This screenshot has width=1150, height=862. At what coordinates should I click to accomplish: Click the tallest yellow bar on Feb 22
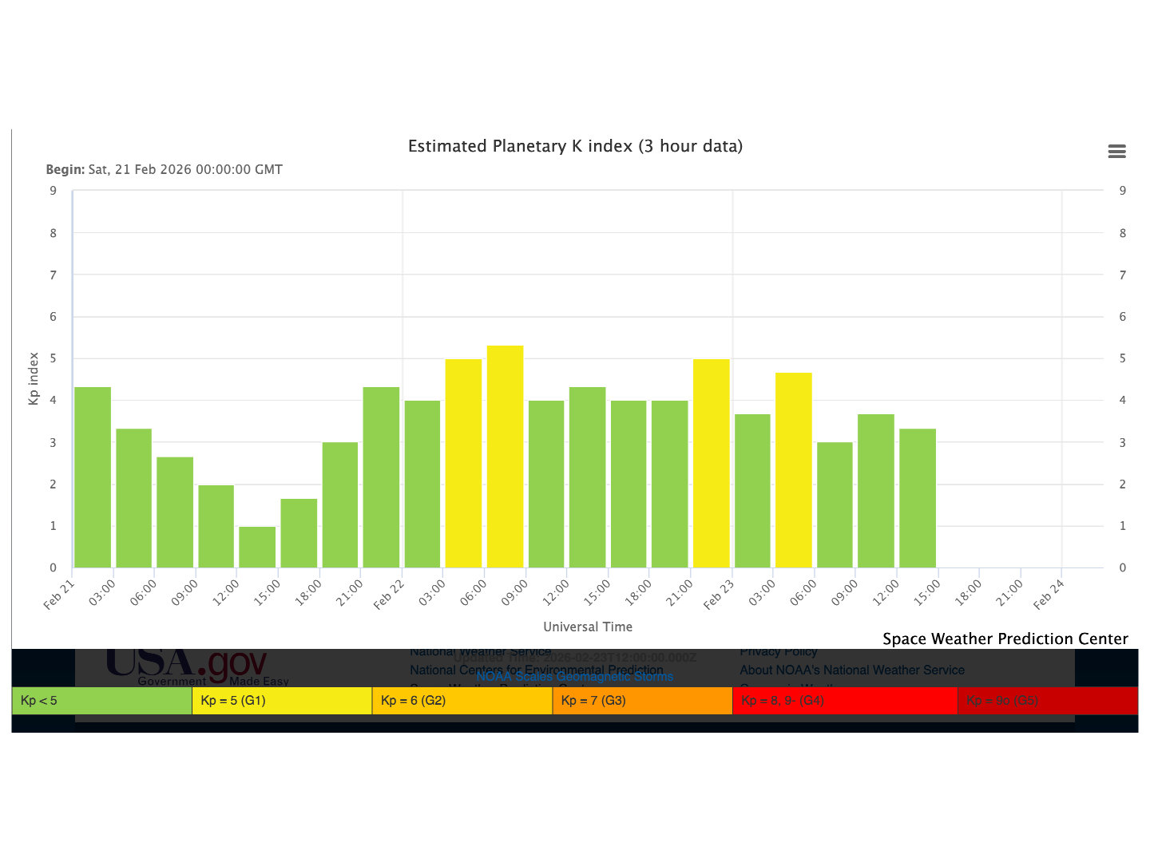click(x=505, y=457)
